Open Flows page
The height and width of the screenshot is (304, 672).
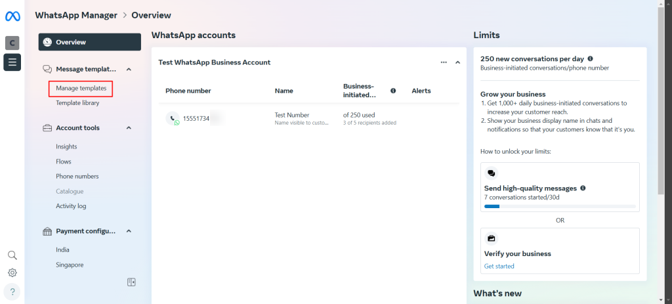64,162
